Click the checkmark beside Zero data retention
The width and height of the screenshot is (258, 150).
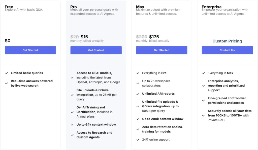click(x=138, y=129)
